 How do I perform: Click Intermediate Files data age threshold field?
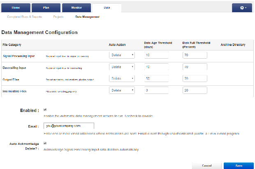(x=157, y=90)
